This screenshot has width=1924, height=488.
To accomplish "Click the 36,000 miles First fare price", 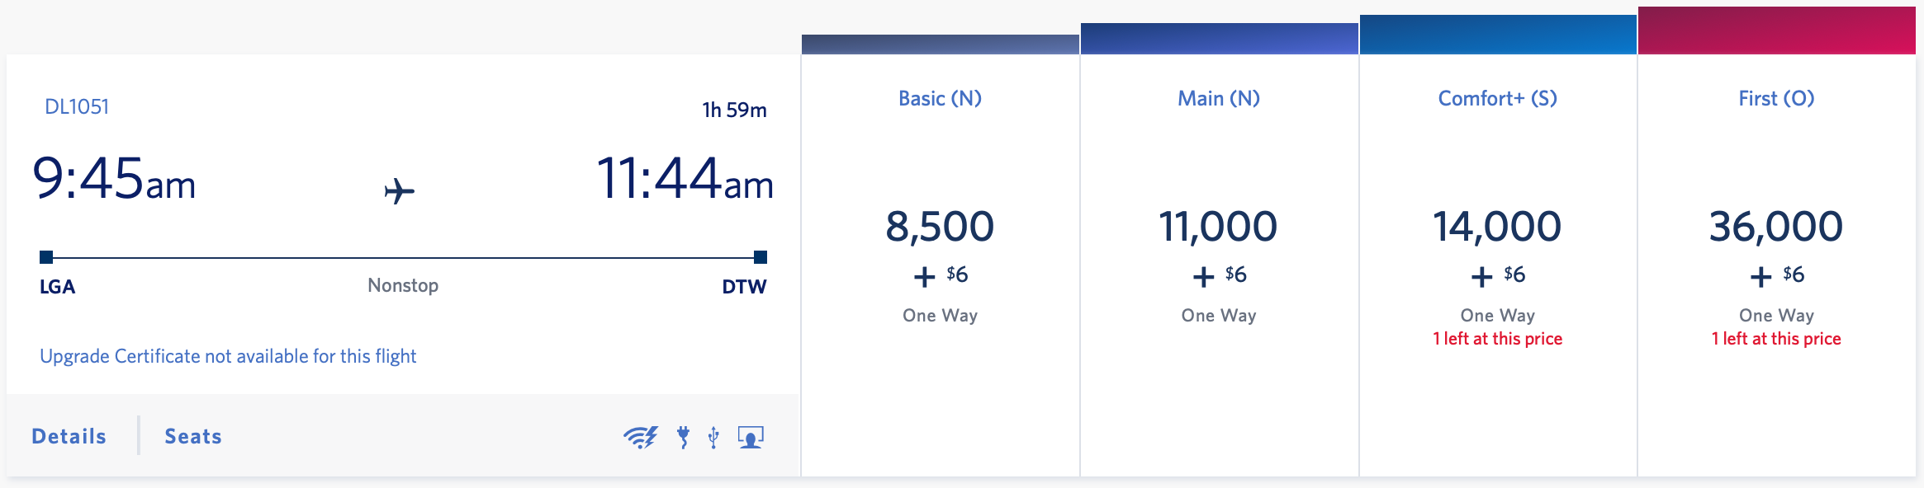I will pyautogui.click(x=1777, y=225).
